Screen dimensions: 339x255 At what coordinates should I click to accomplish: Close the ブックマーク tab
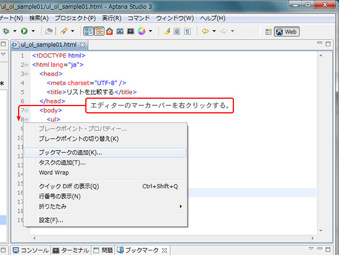tap(164, 250)
